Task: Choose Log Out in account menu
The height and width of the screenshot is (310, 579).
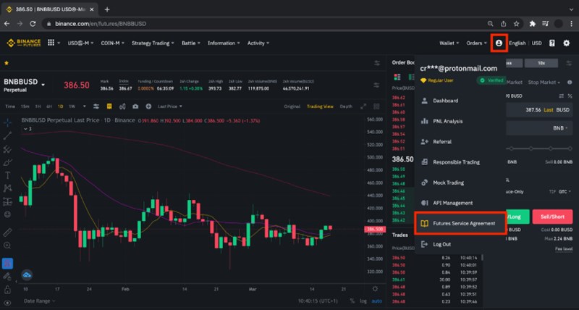Action: [441, 244]
